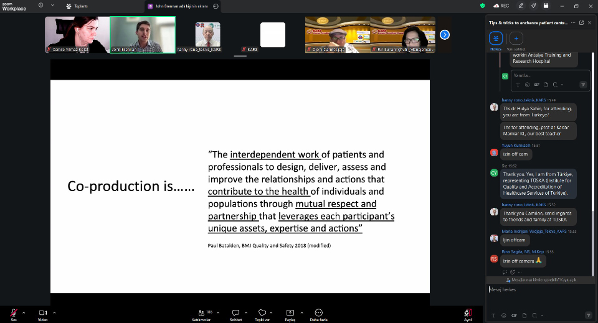
Task: Click the Mesaj herkes message input
Action: coord(536,289)
